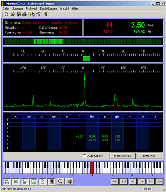This screenshot has width=166, height=192.
Task: Click the NUM indicator in status bar
Action: click(148, 189)
